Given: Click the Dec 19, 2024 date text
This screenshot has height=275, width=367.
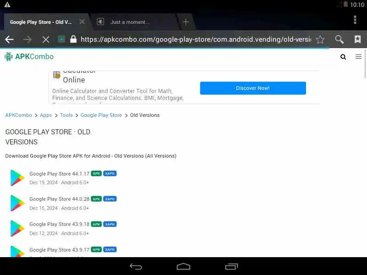Looking at the screenshot, I should coord(44,182).
